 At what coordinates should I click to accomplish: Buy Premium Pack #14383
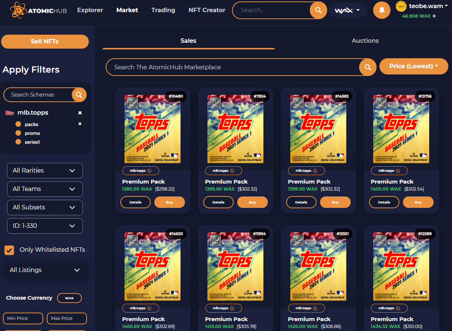tap(335, 202)
